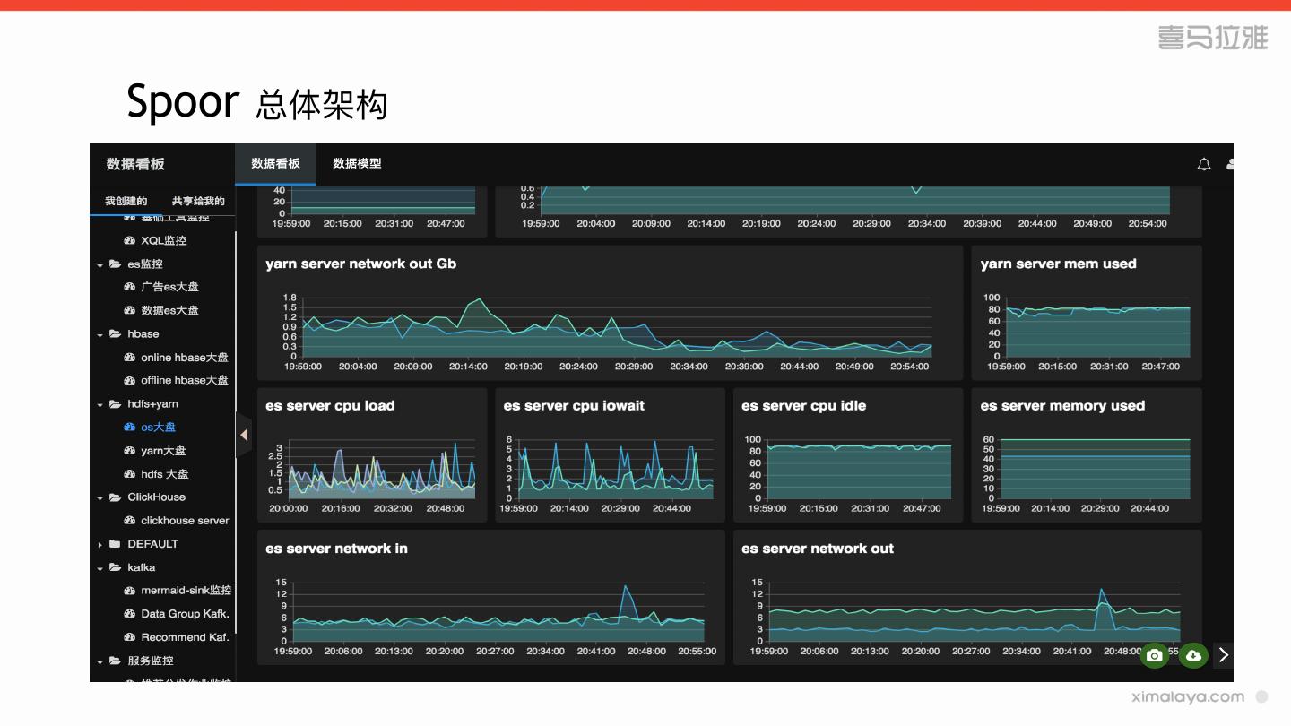1291x726 pixels.
Task: Click the green camera snapshot icon
Action: tap(1155, 656)
